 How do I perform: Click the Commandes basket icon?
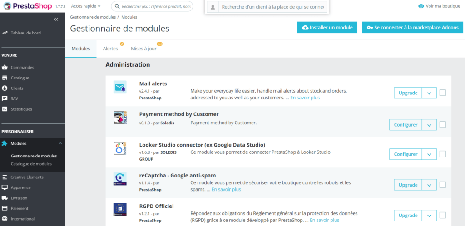(x=5, y=68)
